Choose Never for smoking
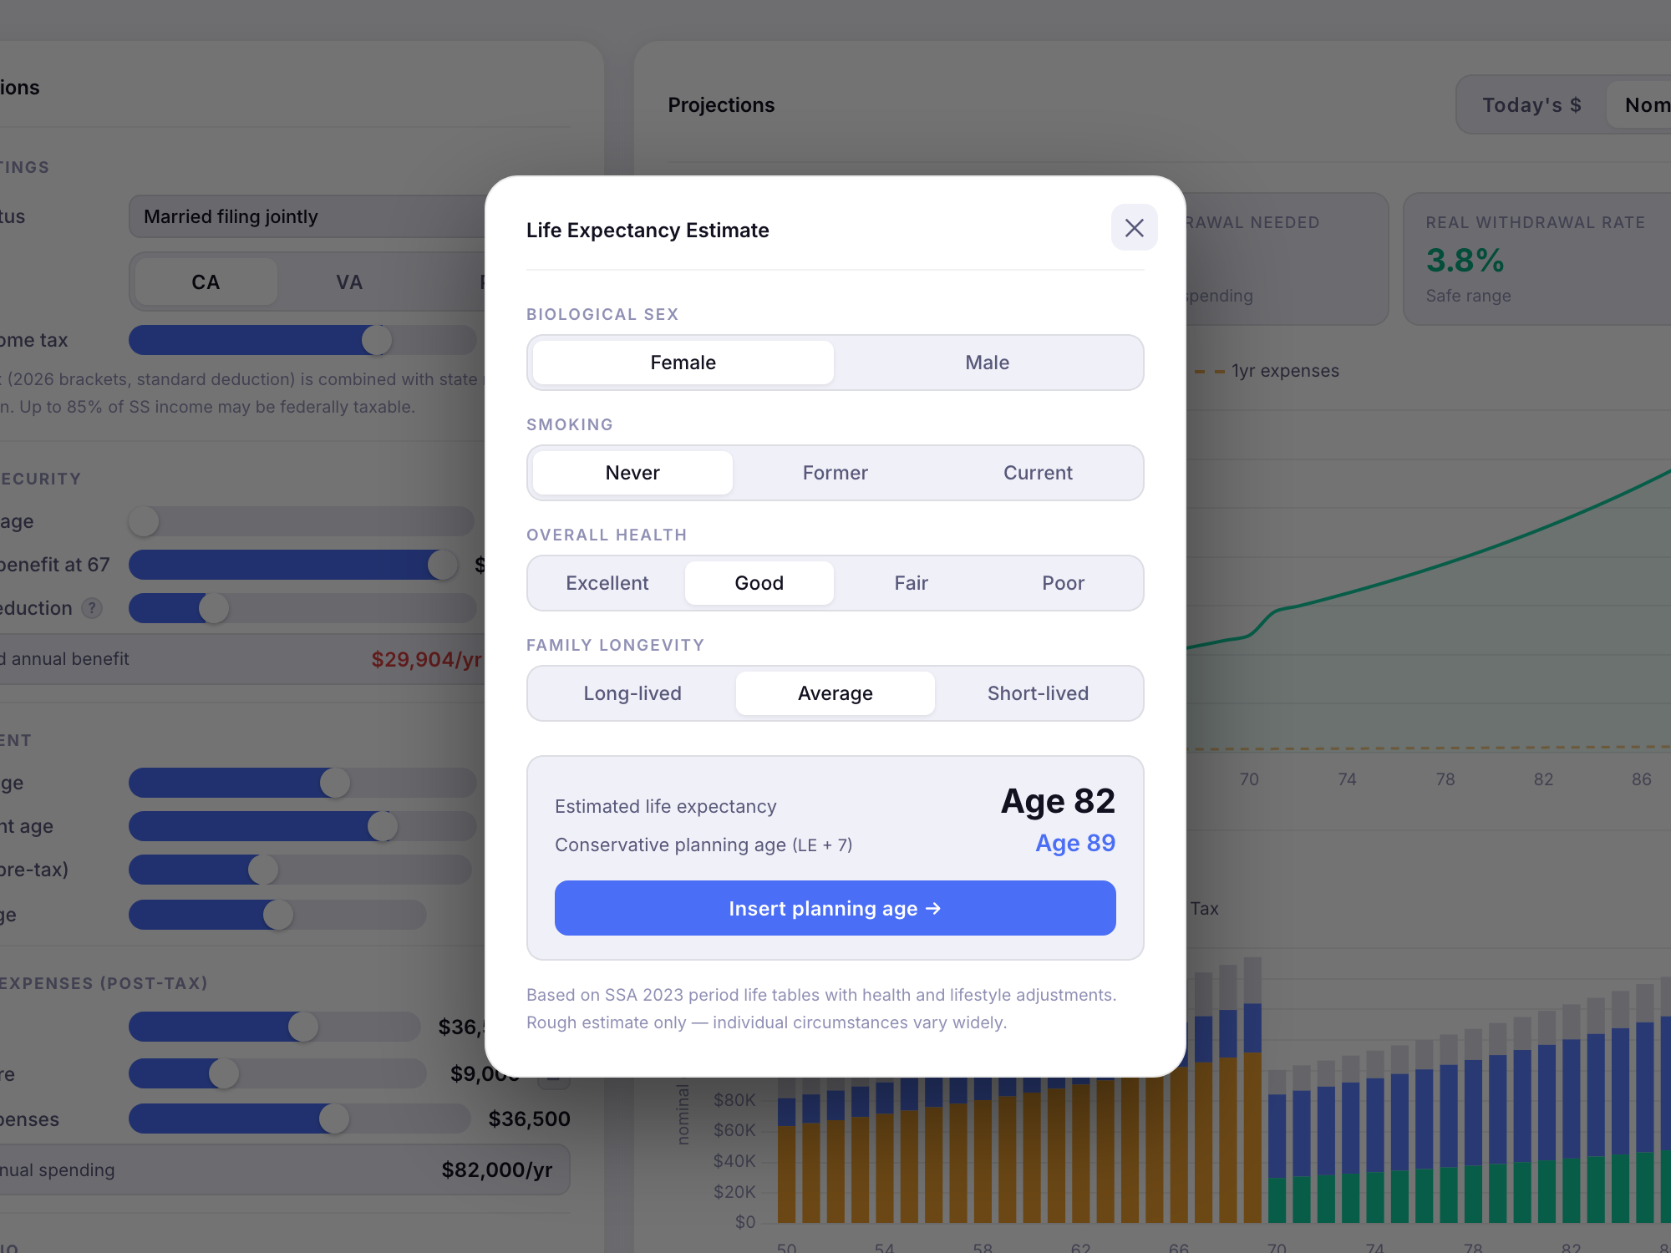The height and width of the screenshot is (1253, 1671). pos(632,473)
